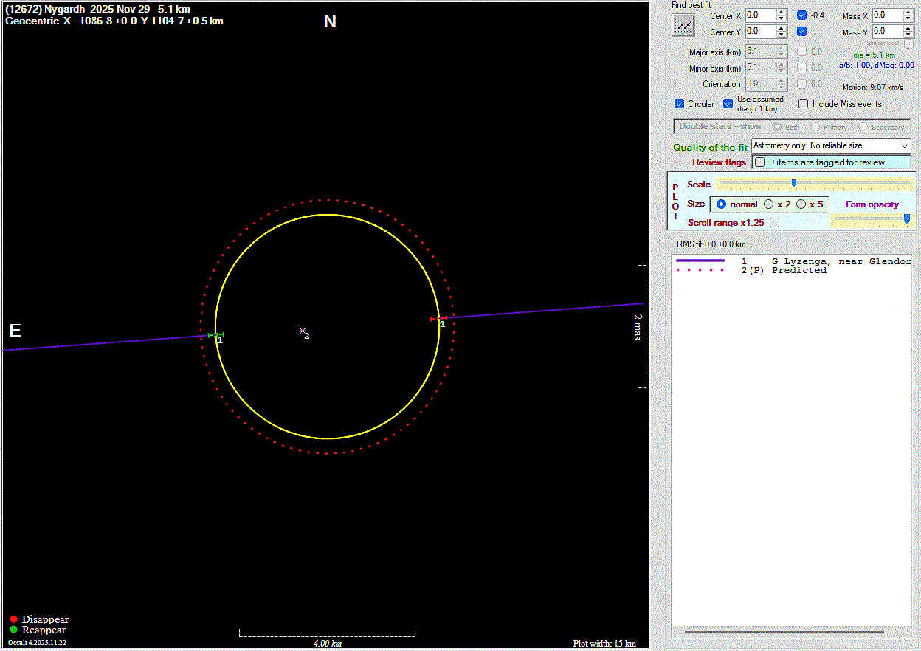This screenshot has height=651, width=921.
Task: Enable the Scroll range x1.25 checkbox
Action: pos(774,222)
